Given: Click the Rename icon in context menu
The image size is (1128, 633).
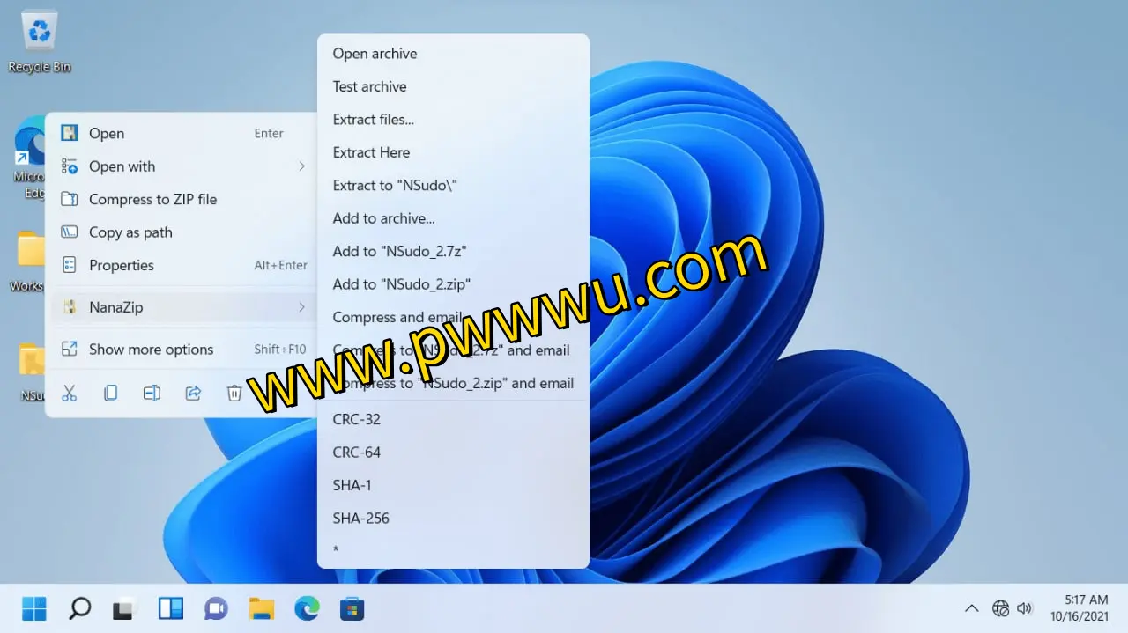Looking at the screenshot, I should 152,394.
